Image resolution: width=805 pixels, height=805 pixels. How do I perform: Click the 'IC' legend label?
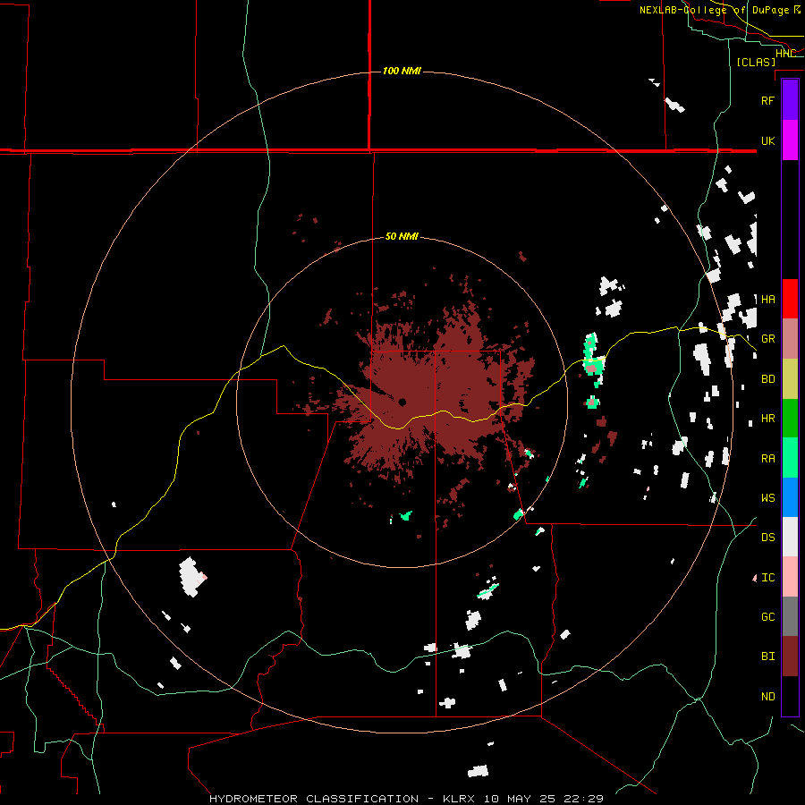[x=767, y=578]
